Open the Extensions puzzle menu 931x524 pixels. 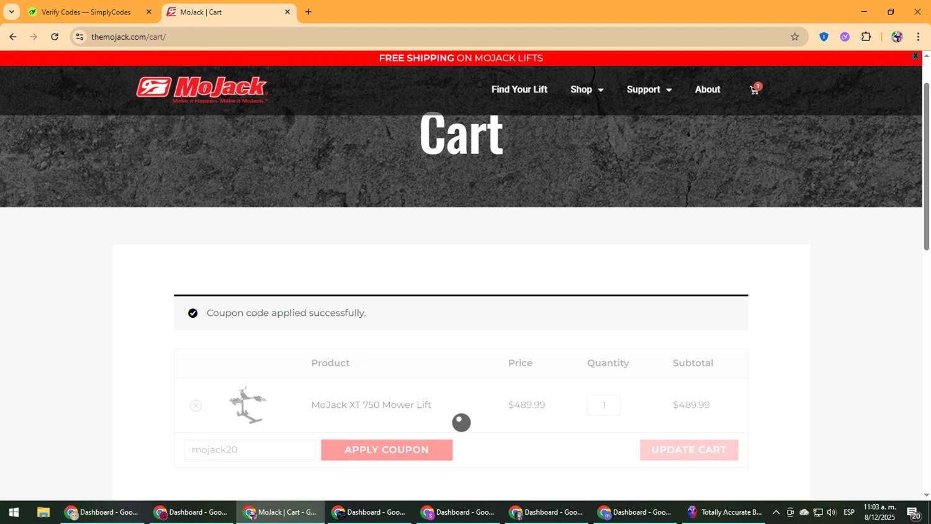pyautogui.click(x=866, y=37)
